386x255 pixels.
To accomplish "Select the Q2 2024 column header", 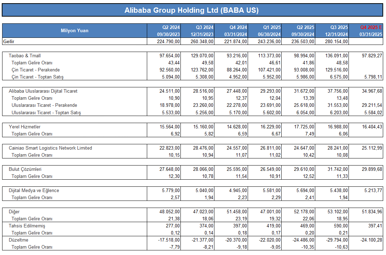I will pyautogui.click(x=171, y=27).
